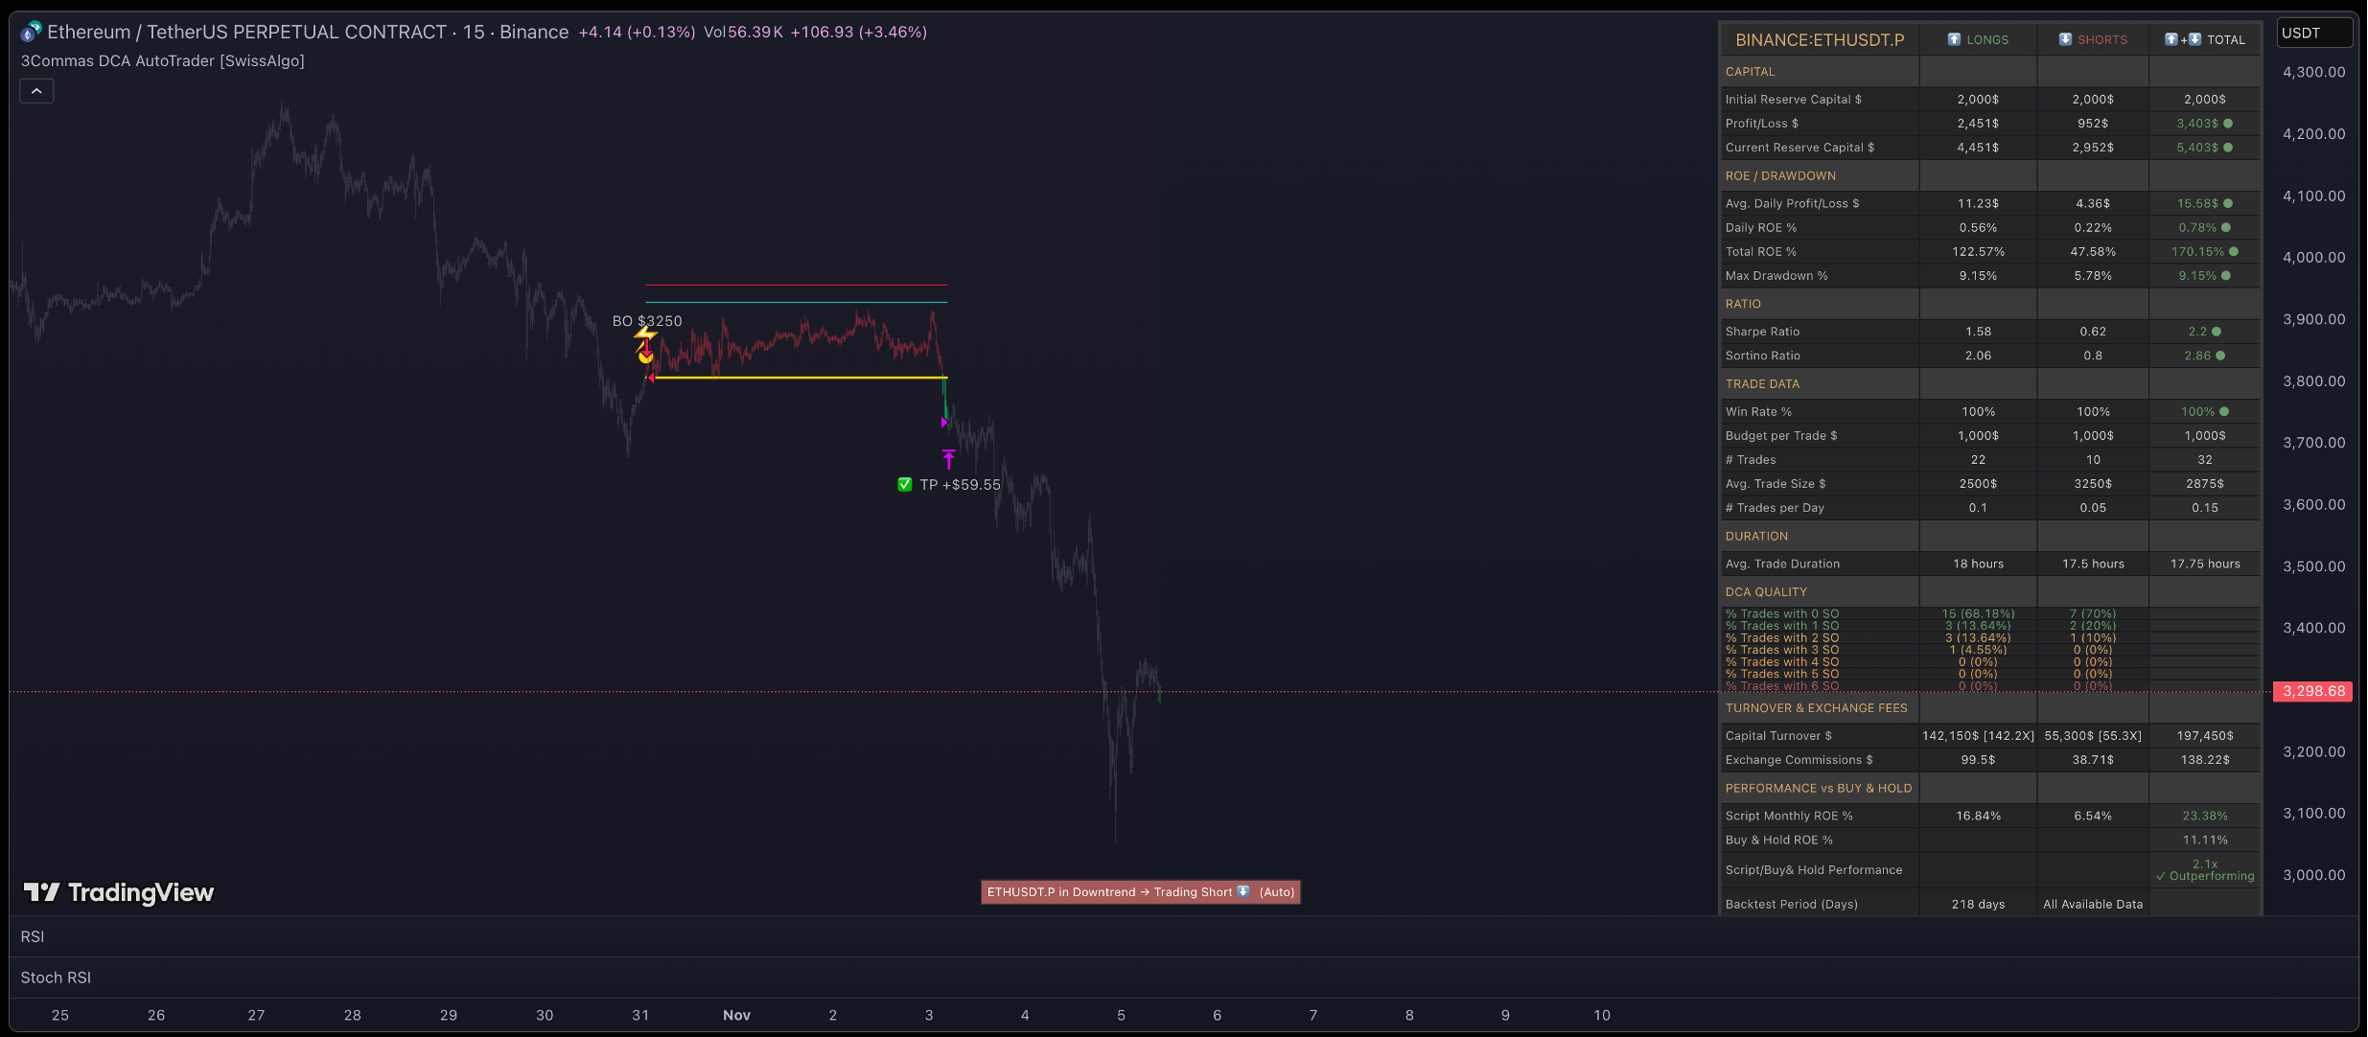Image resolution: width=2368 pixels, height=1037 pixels.
Task: Click the magenta take-profit up arrow marker
Action: coord(948,459)
